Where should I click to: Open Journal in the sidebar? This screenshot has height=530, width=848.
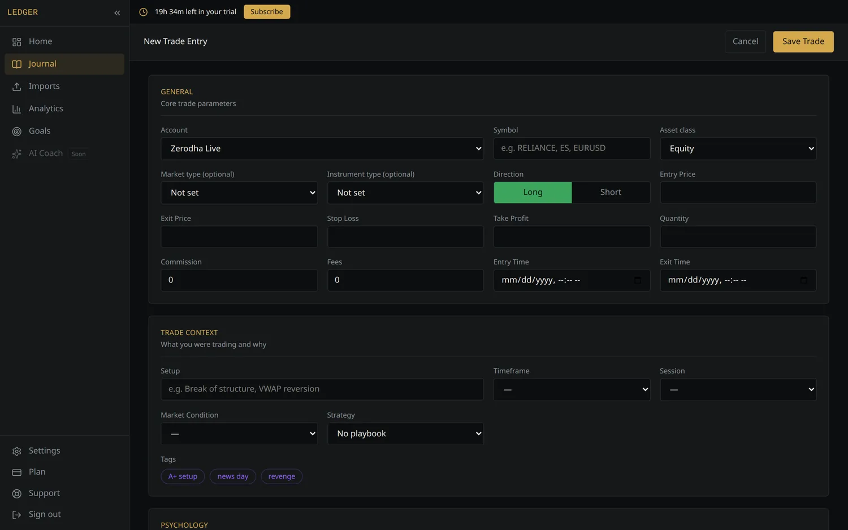(64, 64)
